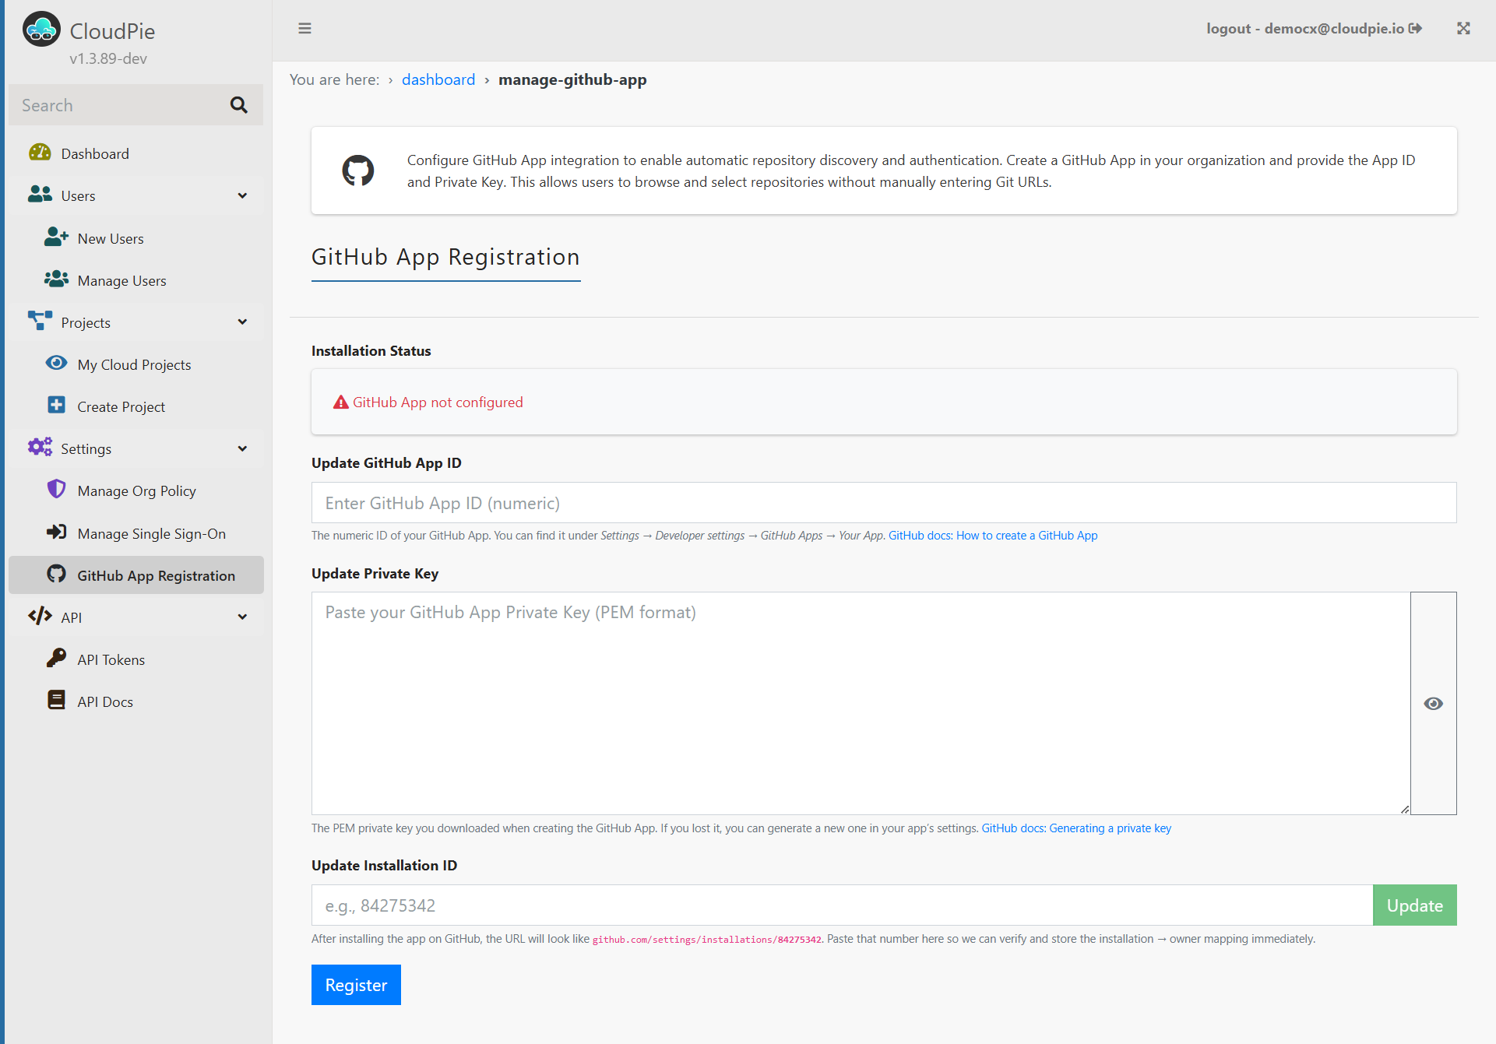1496x1044 pixels.
Task: Collapse the Projects menu chevron
Action: click(242, 322)
